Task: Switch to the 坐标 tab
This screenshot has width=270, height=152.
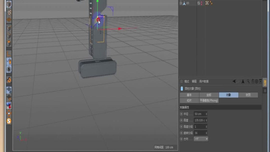Action: pyautogui.click(x=209, y=94)
